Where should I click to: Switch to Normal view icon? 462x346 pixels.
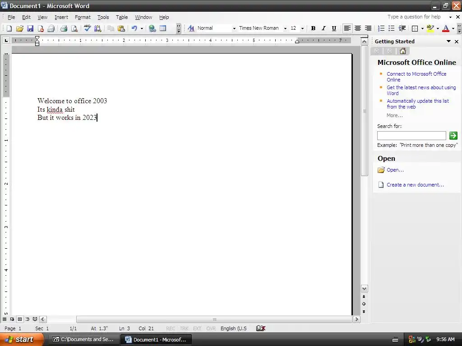coord(5,319)
